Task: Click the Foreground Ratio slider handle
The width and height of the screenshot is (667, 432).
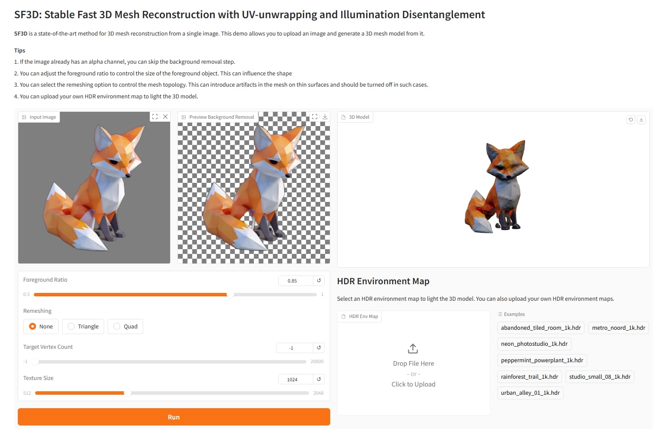Action: (x=230, y=295)
